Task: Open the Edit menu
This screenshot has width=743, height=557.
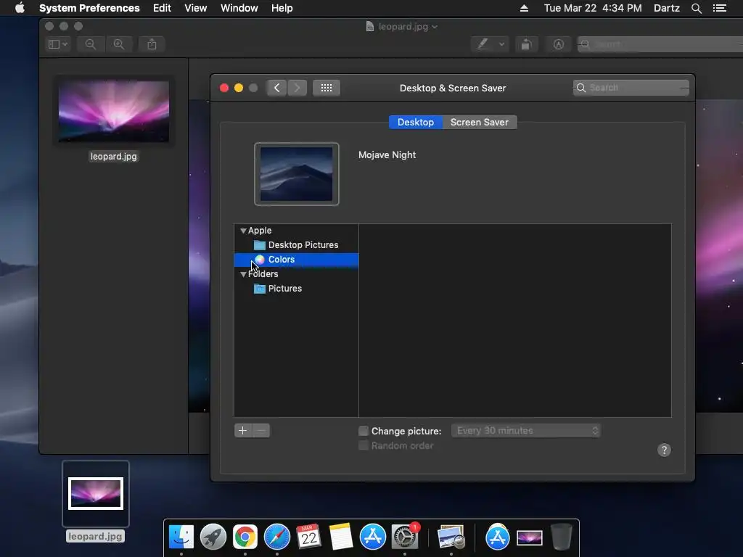Action: [162, 8]
